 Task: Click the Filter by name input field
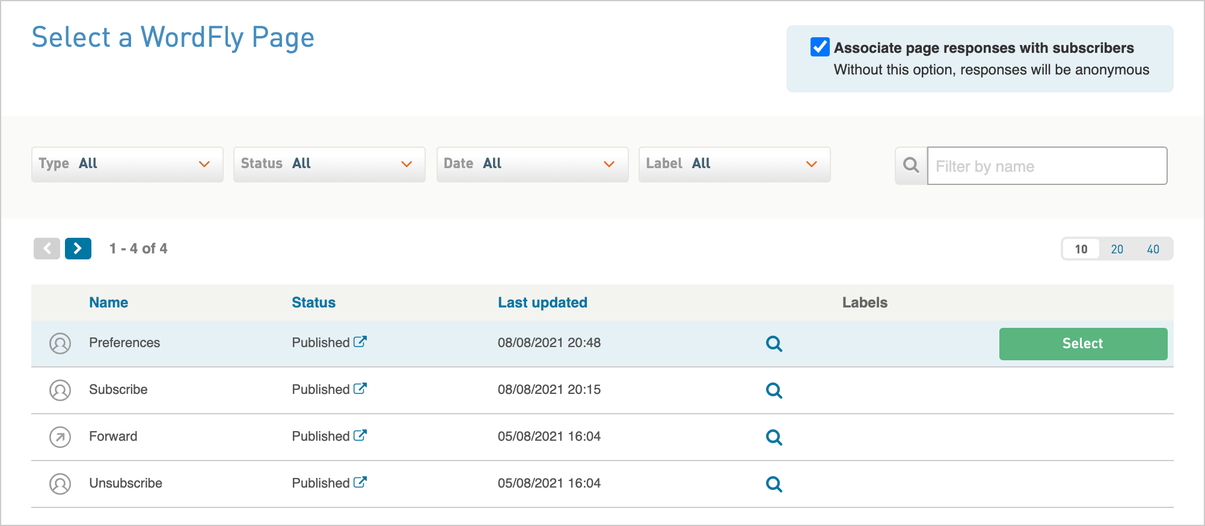1047,166
